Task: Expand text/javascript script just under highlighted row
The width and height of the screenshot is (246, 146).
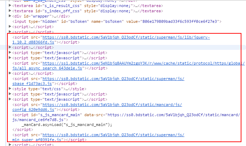Action: pos(10,52)
